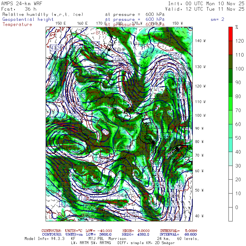Click the 'Model Info: V4.3.3' text

[45, 239]
